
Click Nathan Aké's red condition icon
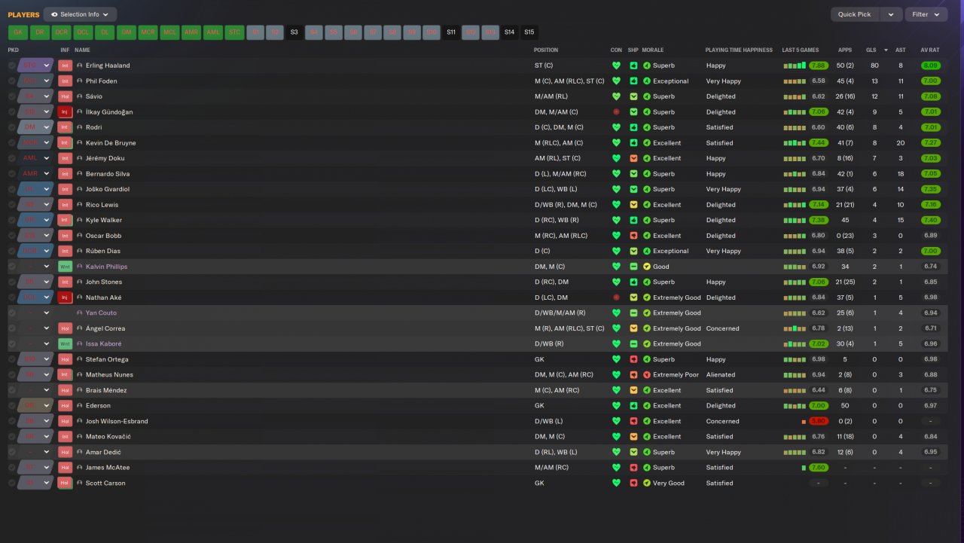(x=616, y=297)
